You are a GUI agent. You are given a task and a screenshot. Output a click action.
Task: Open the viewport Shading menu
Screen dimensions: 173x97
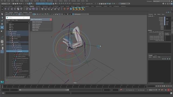(11, 13)
